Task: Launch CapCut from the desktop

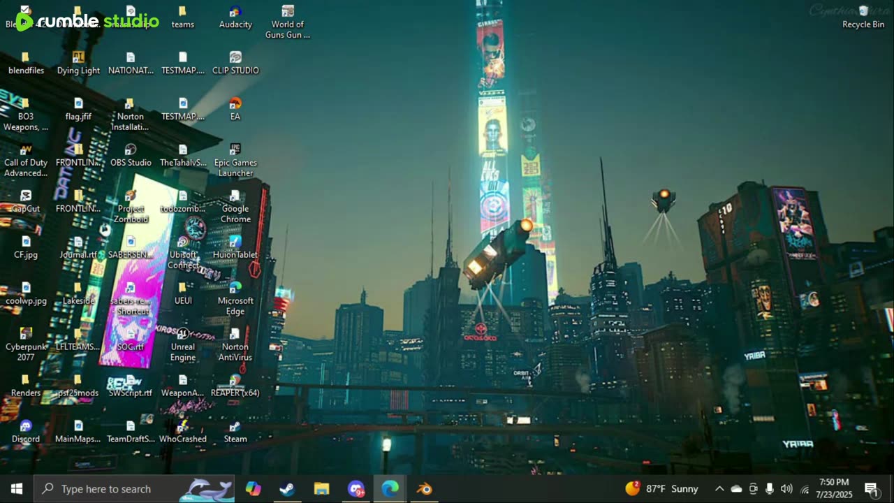Action: pos(26,201)
